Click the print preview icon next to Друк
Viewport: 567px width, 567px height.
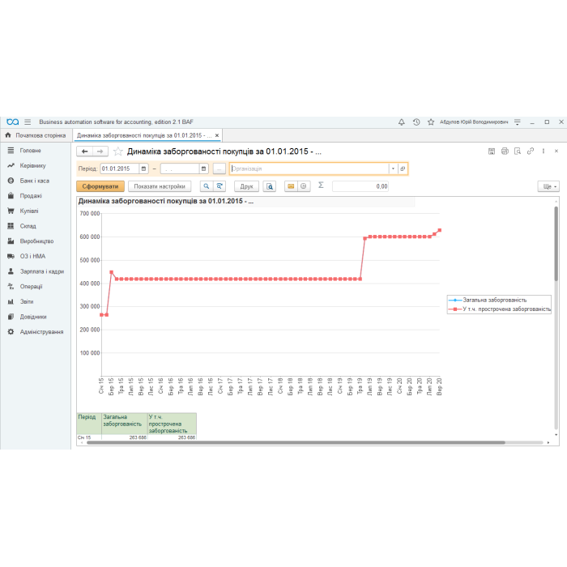pos(270,186)
